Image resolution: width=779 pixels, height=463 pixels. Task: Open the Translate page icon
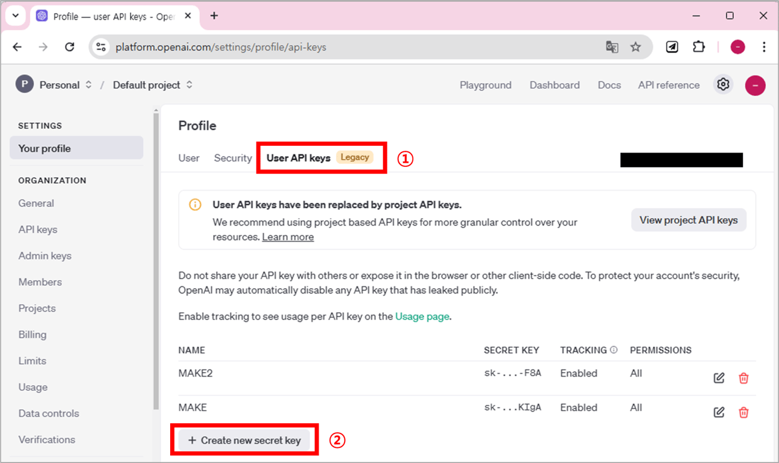(612, 47)
